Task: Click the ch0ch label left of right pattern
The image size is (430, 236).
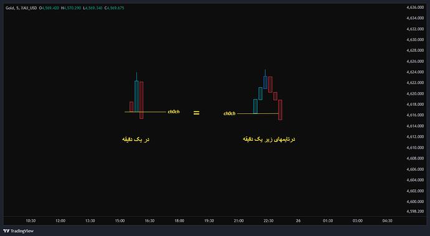Action: (229, 113)
